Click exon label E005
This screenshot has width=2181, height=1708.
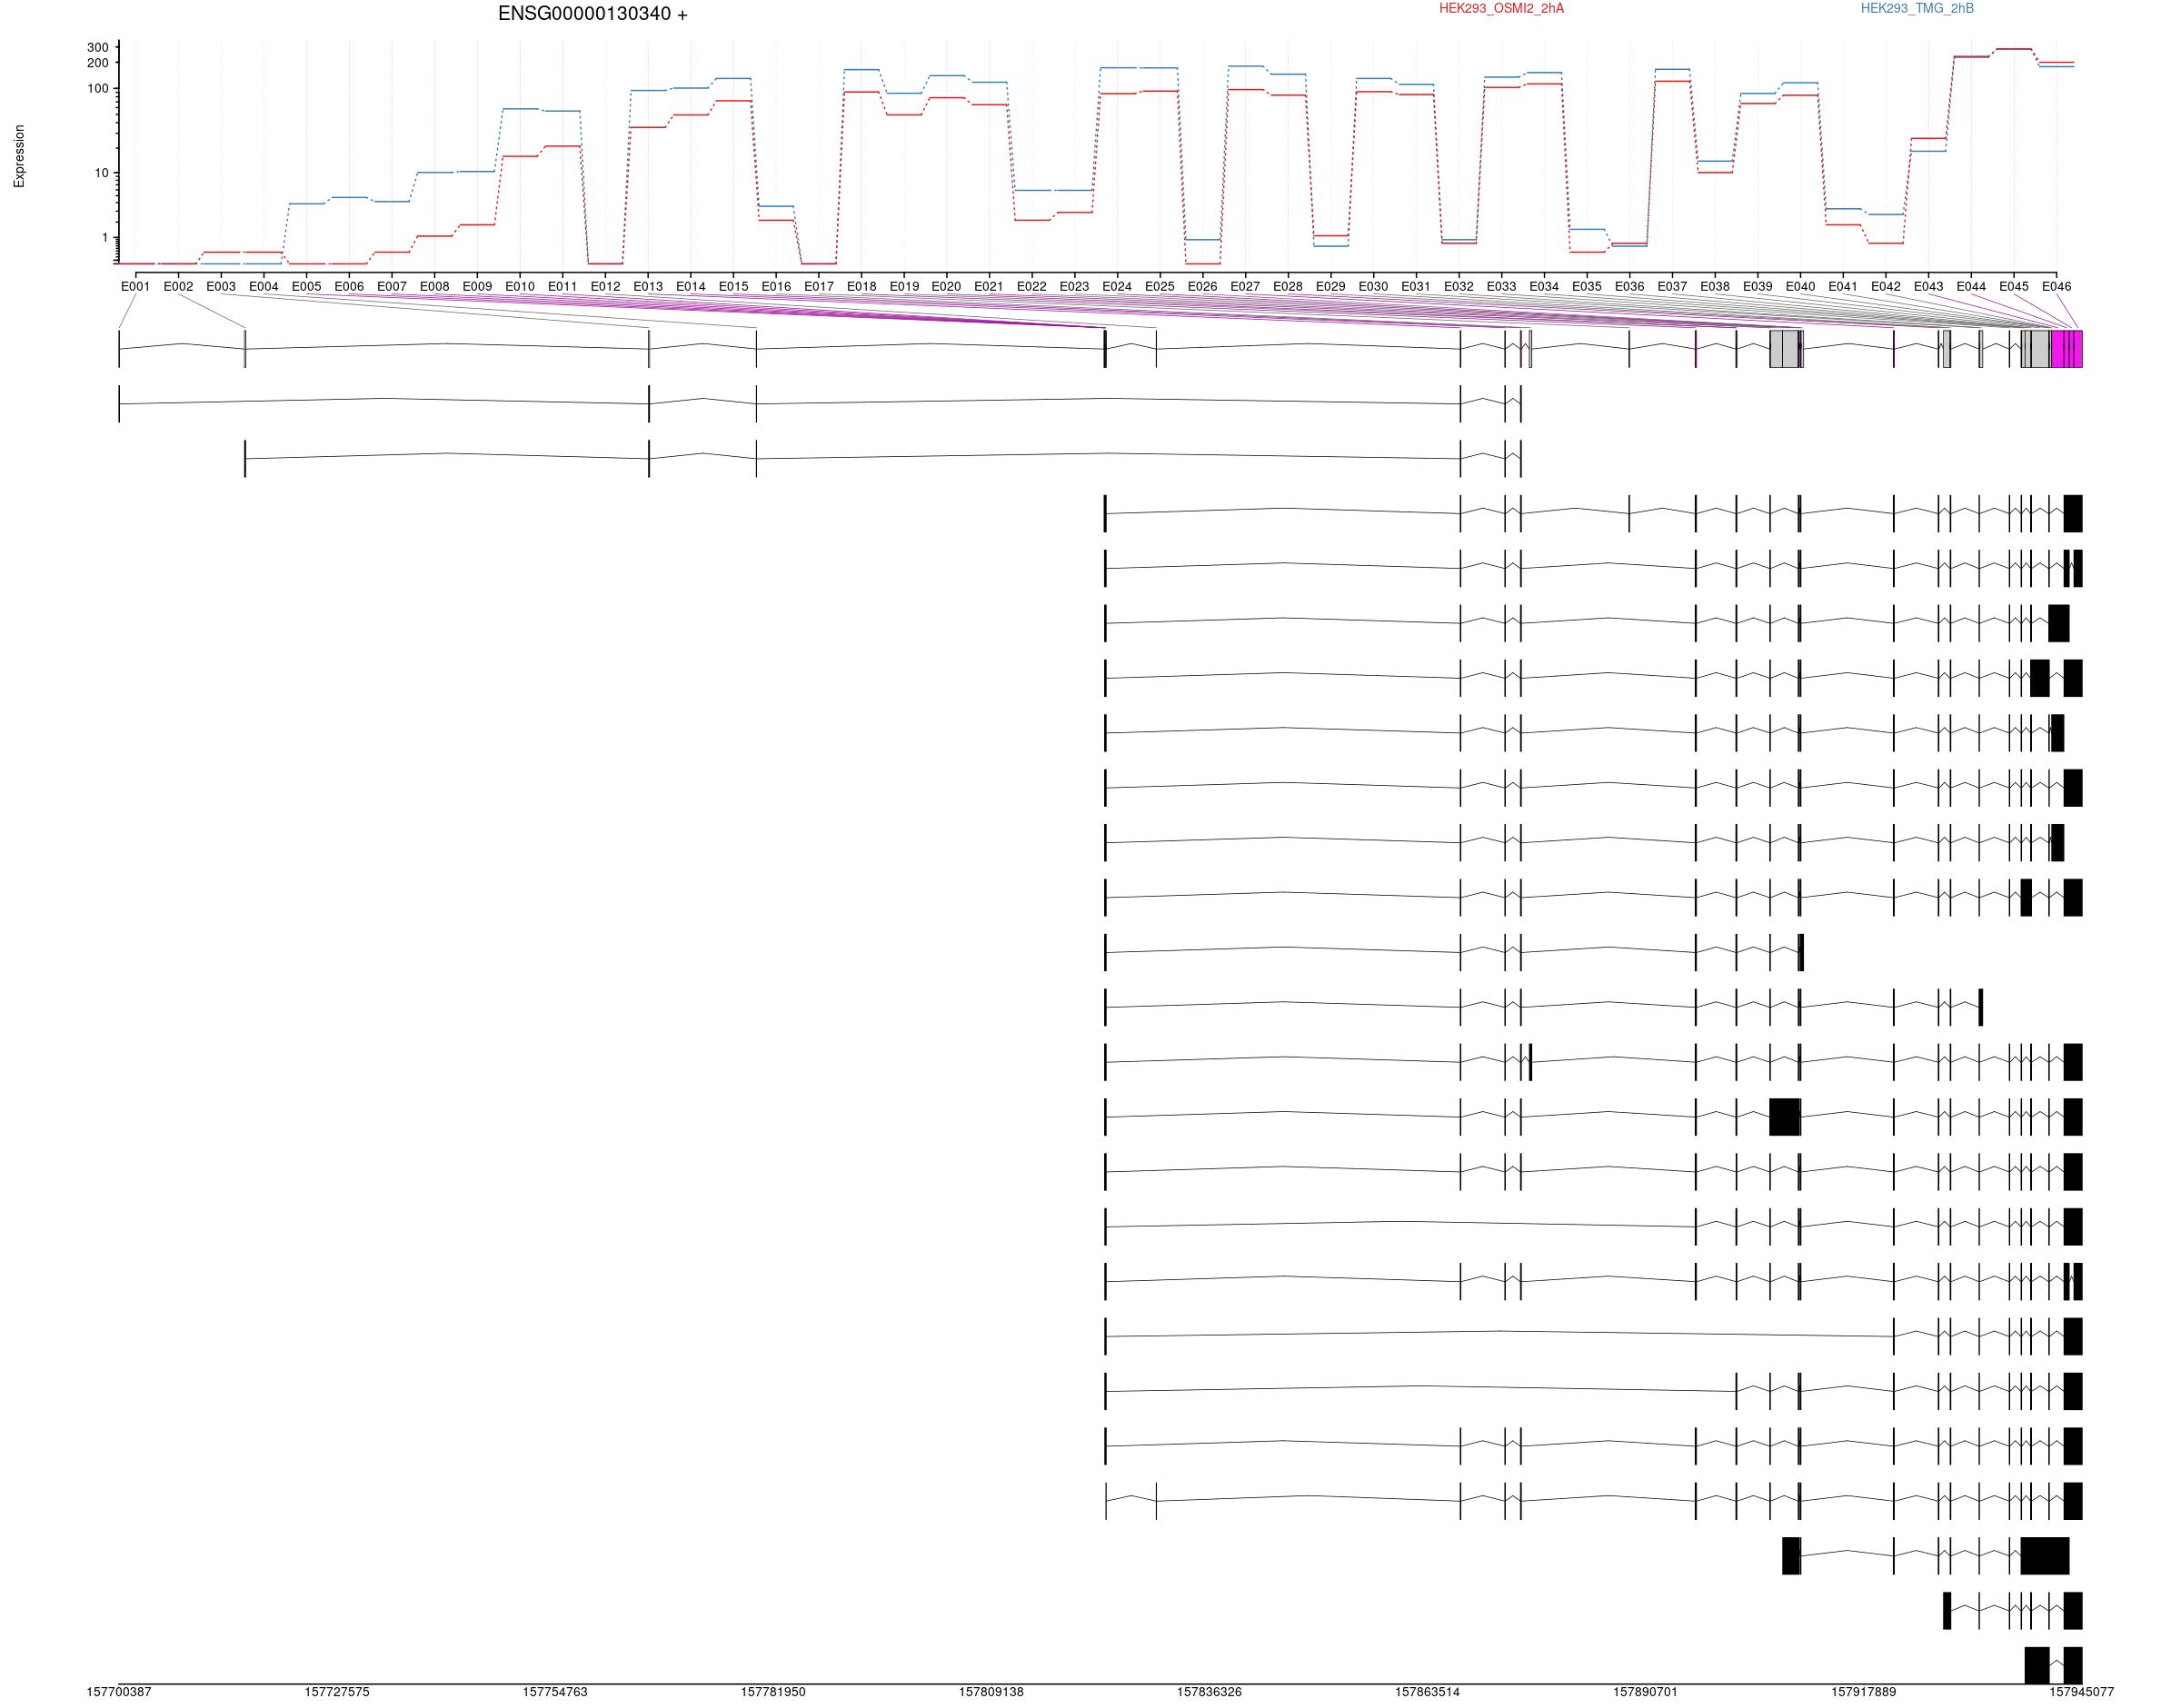coord(307,287)
